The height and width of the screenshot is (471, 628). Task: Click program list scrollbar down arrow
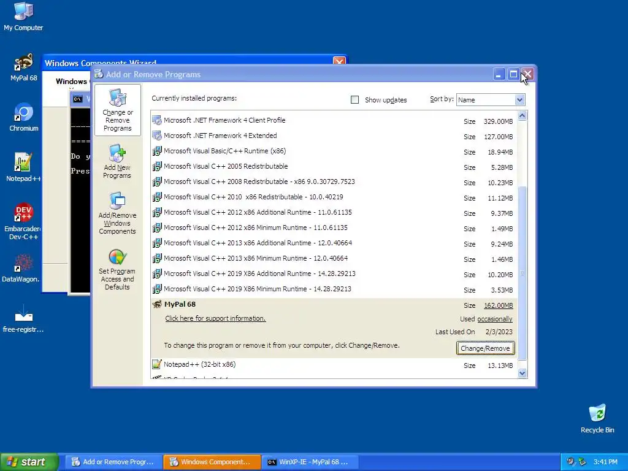pyautogui.click(x=522, y=373)
